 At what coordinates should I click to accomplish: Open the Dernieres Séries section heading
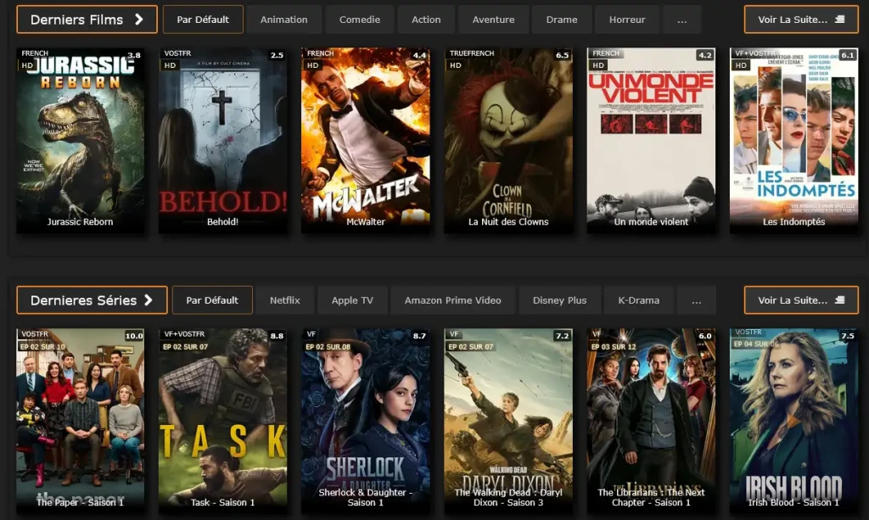click(92, 300)
